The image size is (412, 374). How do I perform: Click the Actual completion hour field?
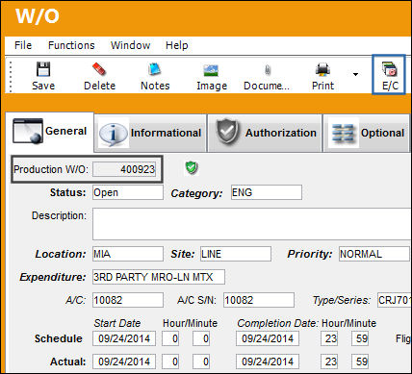coord(329,362)
